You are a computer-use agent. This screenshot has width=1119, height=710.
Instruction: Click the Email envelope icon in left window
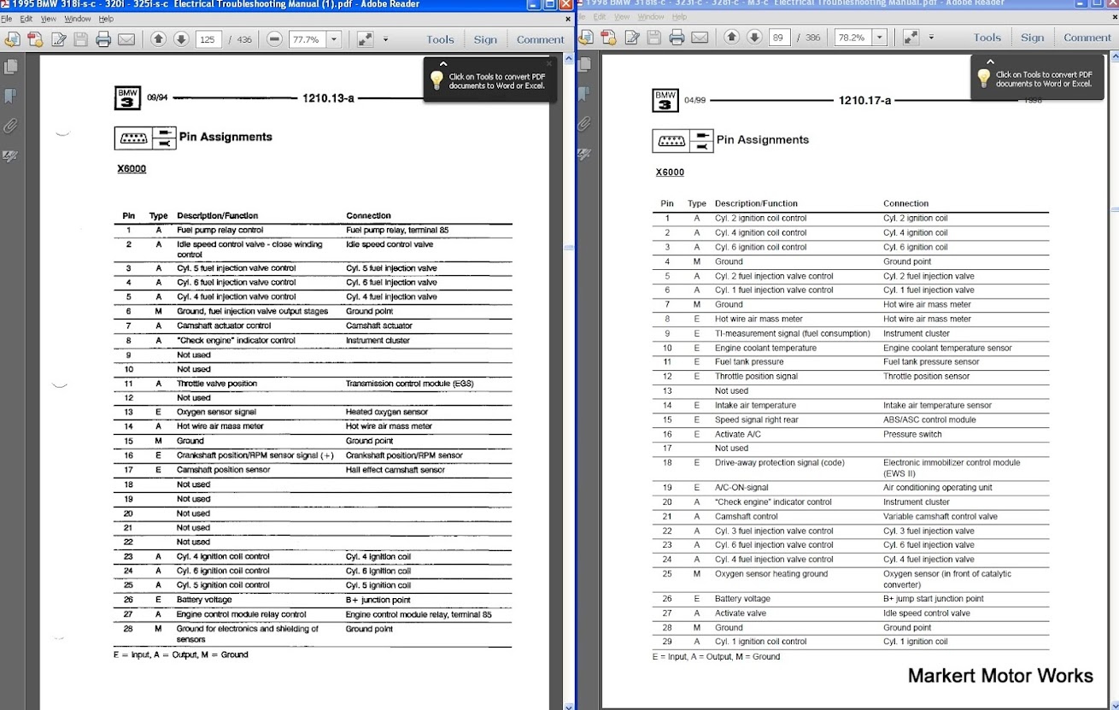coord(126,38)
